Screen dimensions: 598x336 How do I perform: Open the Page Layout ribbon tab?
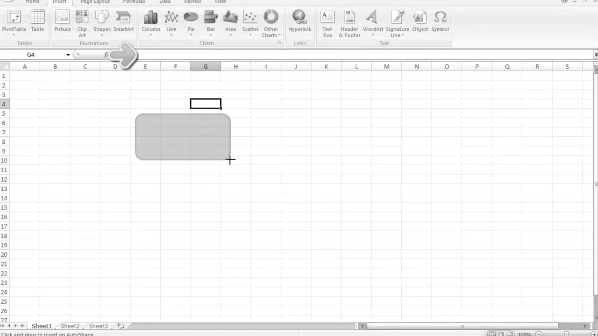click(95, 2)
